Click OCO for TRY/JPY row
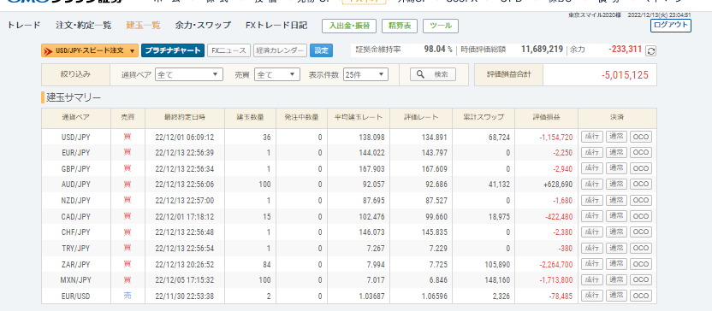Viewport: 712px width, 311px height. click(641, 248)
